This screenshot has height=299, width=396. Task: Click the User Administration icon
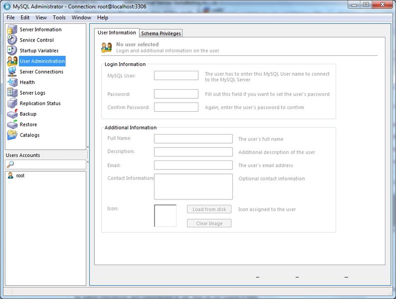click(12, 61)
